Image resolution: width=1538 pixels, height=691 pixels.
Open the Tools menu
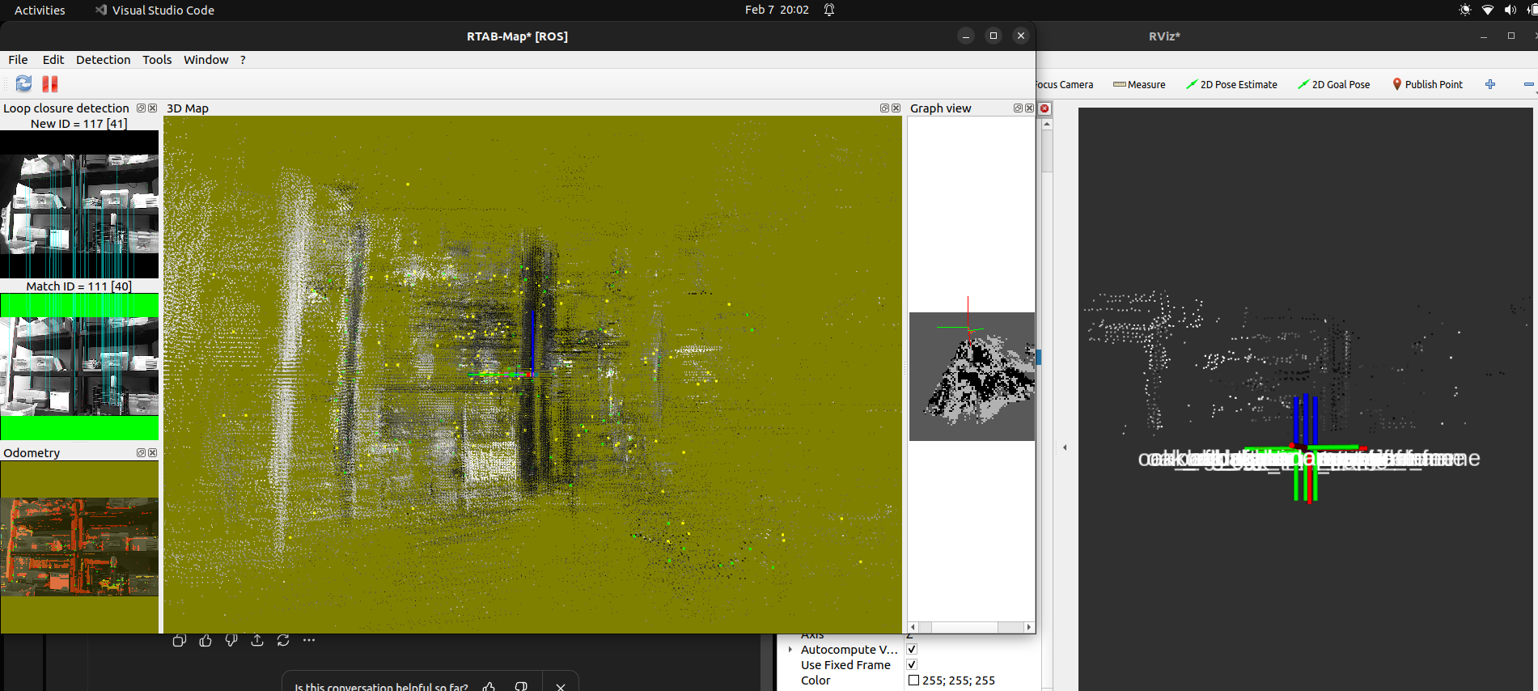point(157,60)
